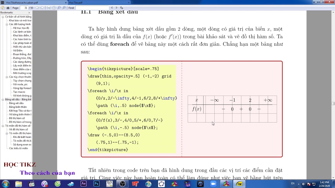Image resolution: width=335 pixels, height=188 pixels.
Task: Open 'Khai báo điểm, t' bookmark
Action: pos(22,36)
